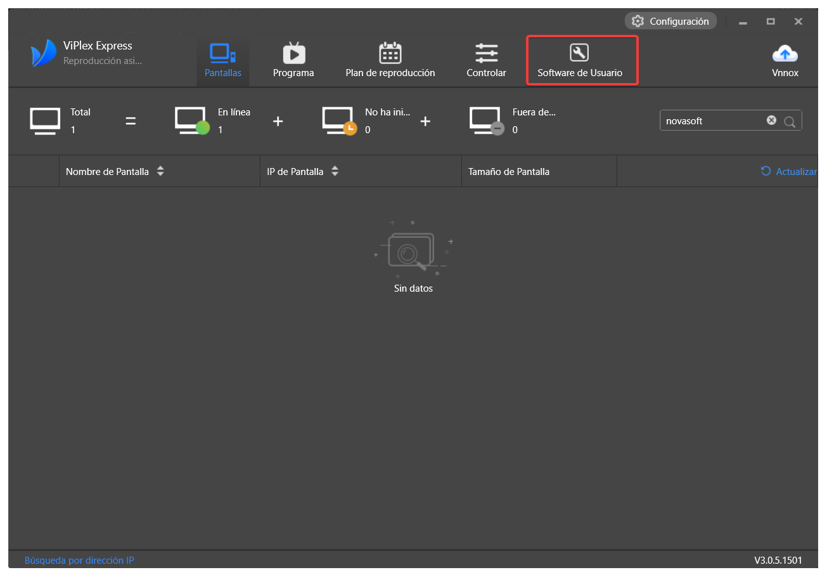Click the ViPlex Express logo
This screenshot has width=827, height=577.
point(43,53)
